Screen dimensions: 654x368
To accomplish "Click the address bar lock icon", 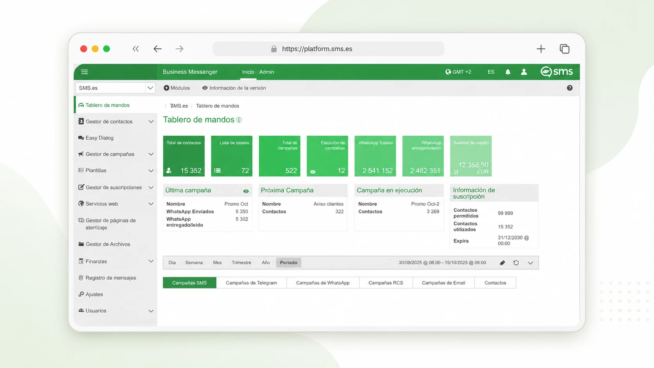I will pyautogui.click(x=274, y=49).
